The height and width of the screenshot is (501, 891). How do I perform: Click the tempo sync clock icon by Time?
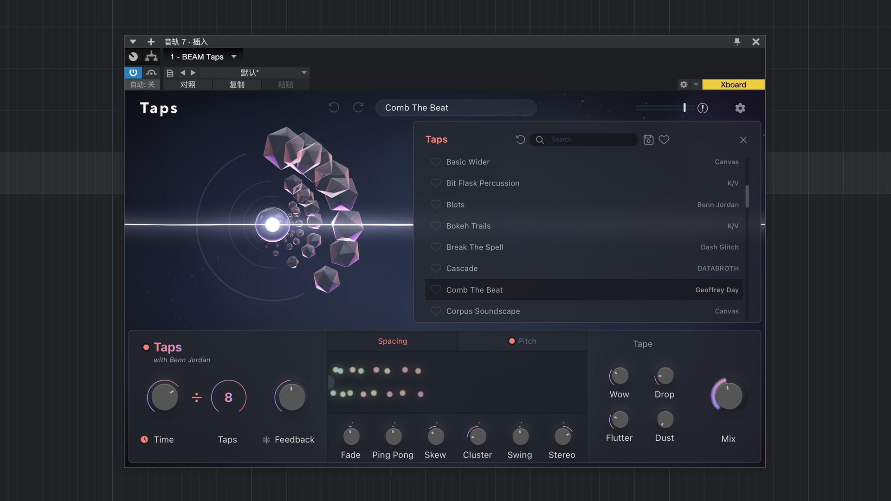pos(144,439)
